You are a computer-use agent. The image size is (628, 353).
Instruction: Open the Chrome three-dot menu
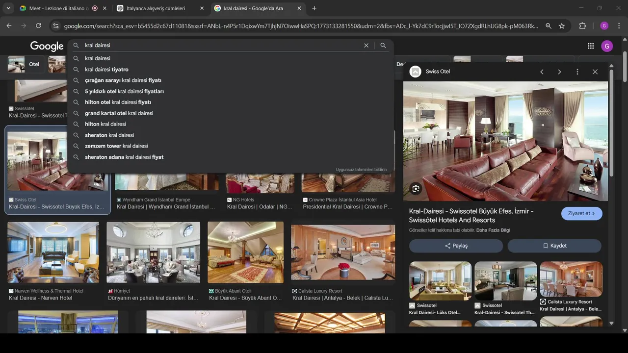click(619, 26)
